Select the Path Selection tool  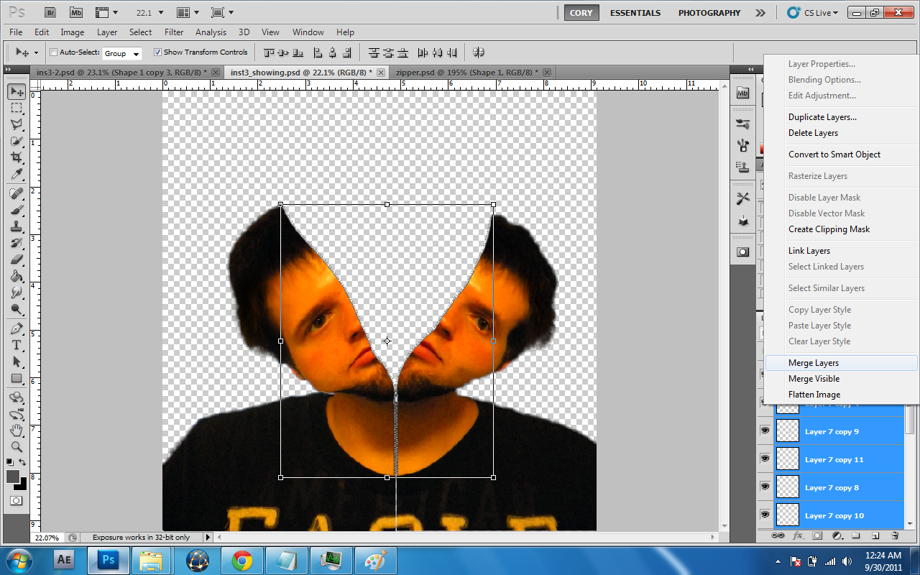[17, 362]
